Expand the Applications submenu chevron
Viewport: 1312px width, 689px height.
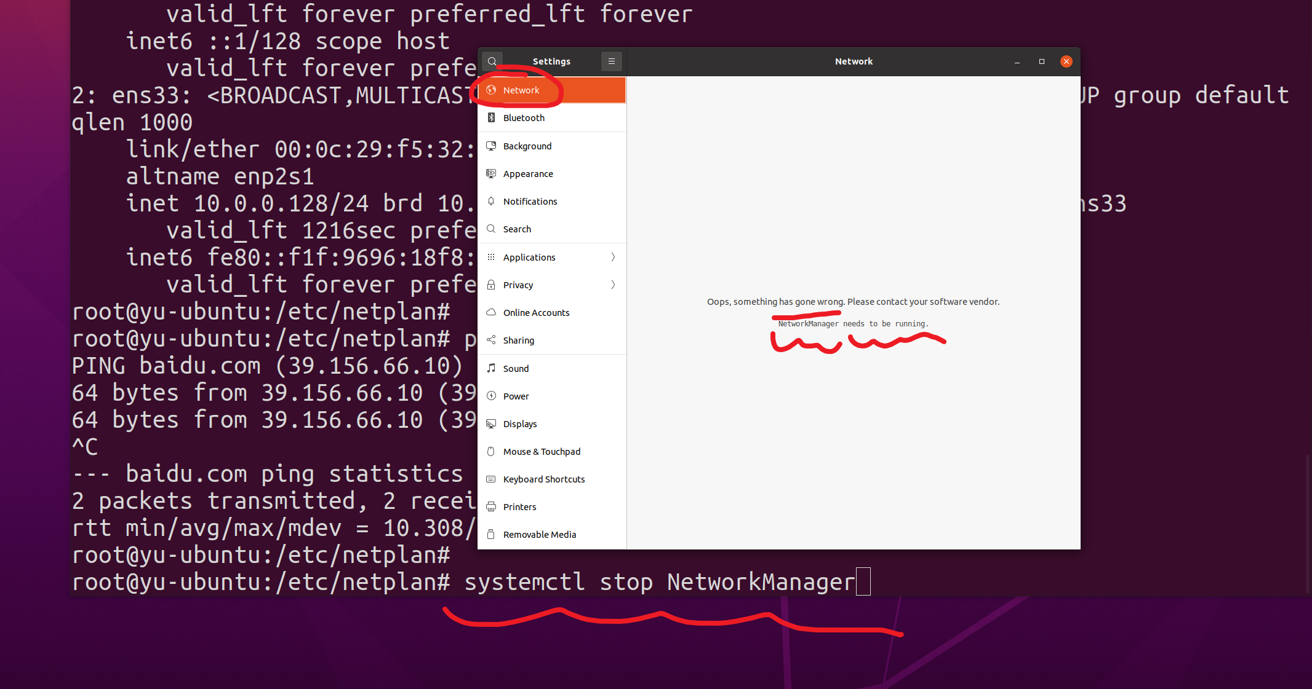click(x=613, y=258)
